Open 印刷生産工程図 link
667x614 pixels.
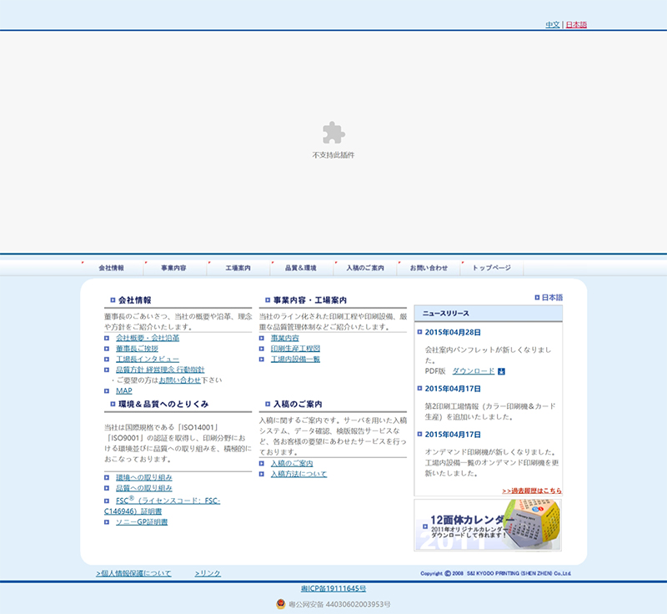295,349
